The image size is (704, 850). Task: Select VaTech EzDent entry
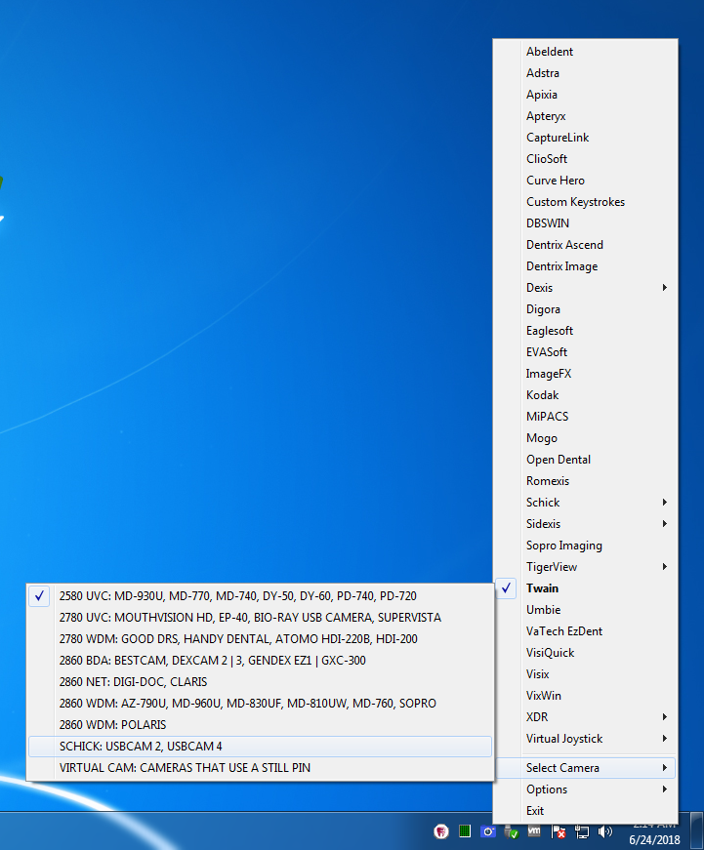586,631
